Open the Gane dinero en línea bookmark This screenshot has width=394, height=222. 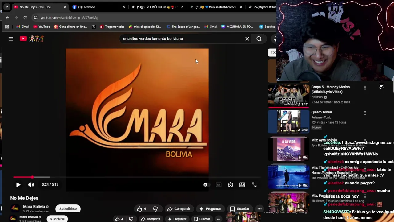click(x=70, y=27)
